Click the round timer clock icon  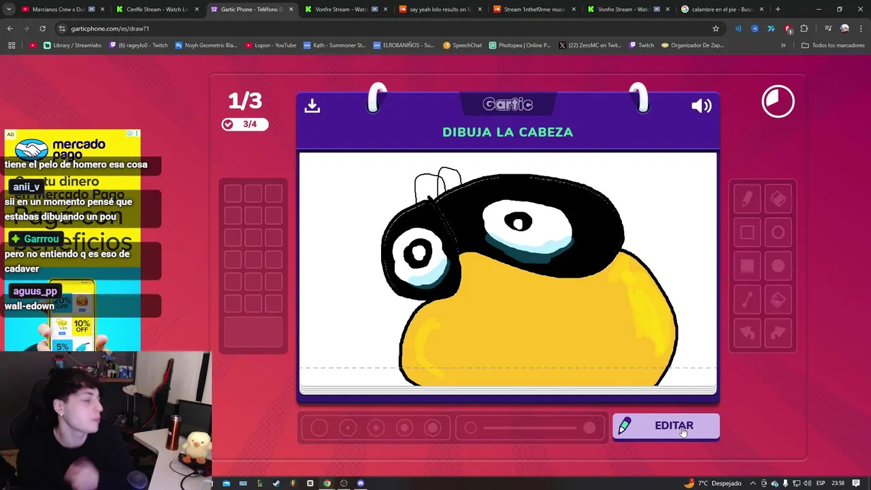pyautogui.click(x=778, y=101)
